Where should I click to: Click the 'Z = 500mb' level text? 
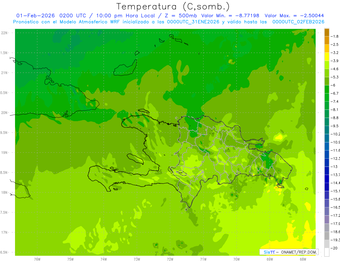[x=181, y=16]
